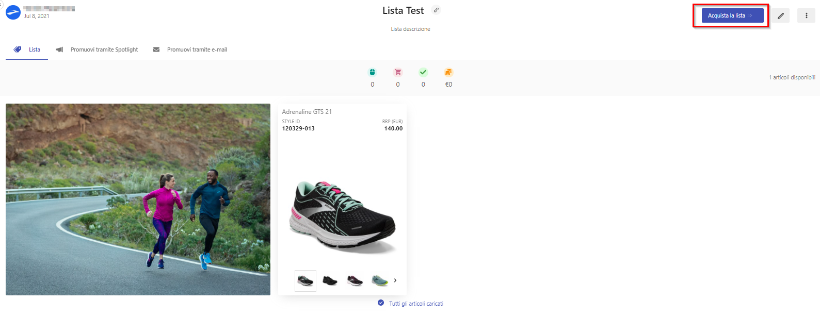The image size is (820, 317).
Task: Select black and pink shoe color thumbnail
Action: pyautogui.click(x=355, y=280)
